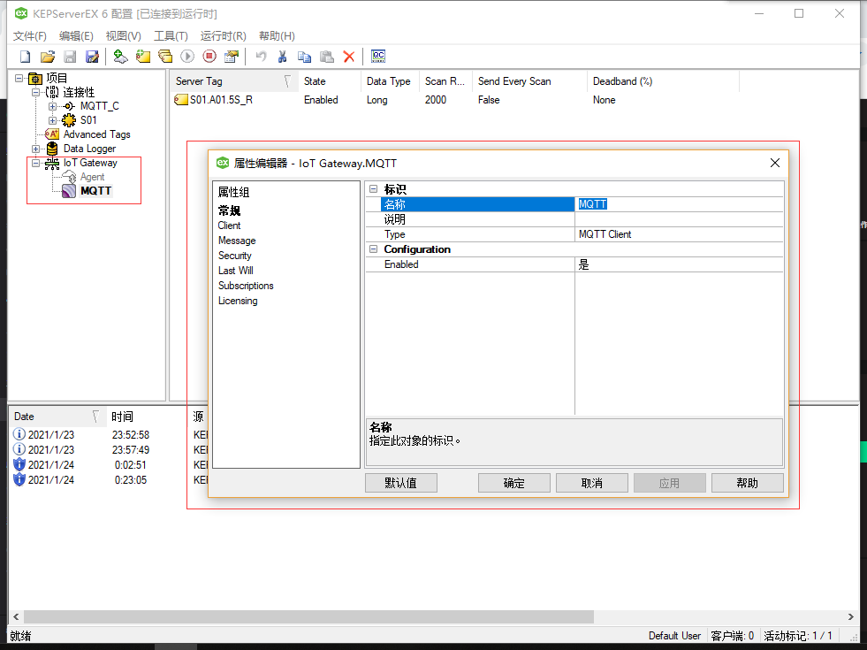Viewport: 867px width, 650px height.
Task: Click the 说明 description value field
Action: coord(679,219)
